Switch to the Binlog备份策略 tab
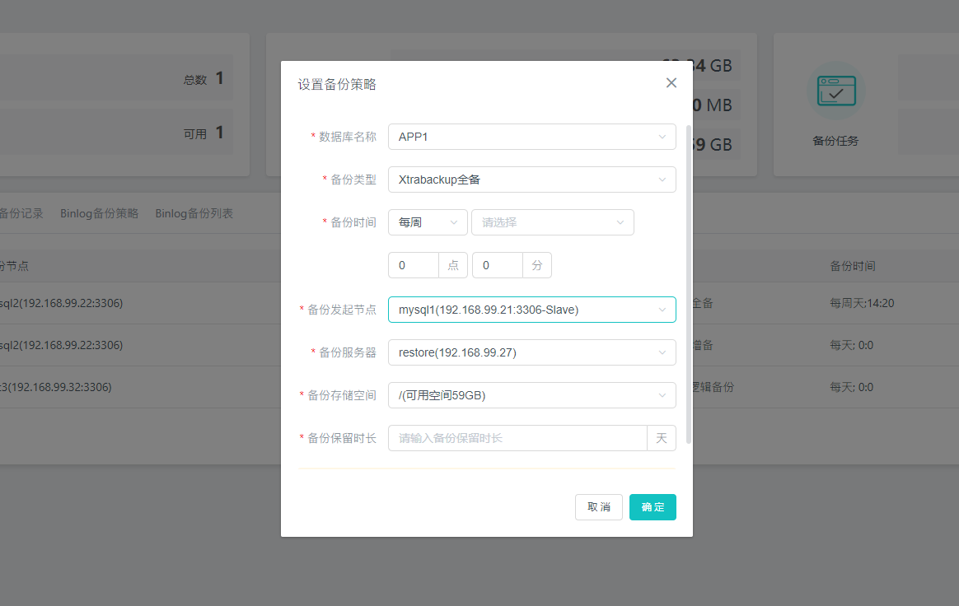The height and width of the screenshot is (606, 959). 99,213
